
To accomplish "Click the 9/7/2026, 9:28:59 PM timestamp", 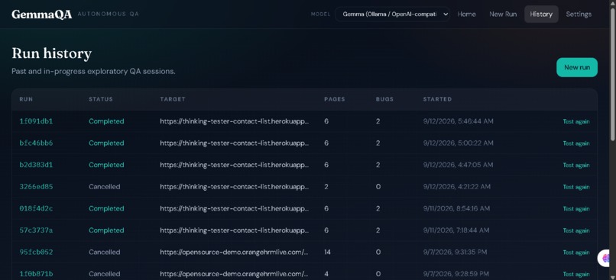I will pyautogui.click(x=456, y=274).
